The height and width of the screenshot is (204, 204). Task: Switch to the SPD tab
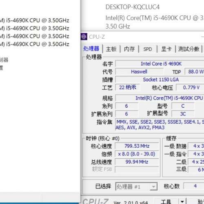pyautogui.click(x=148, y=49)
